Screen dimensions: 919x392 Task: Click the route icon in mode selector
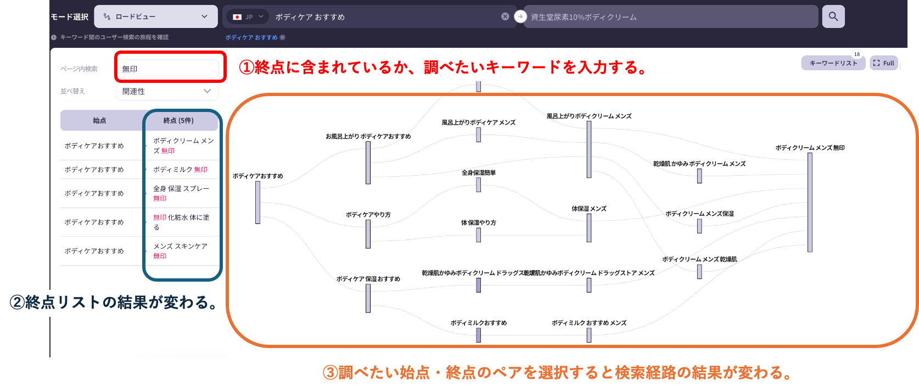click(107, 16)
